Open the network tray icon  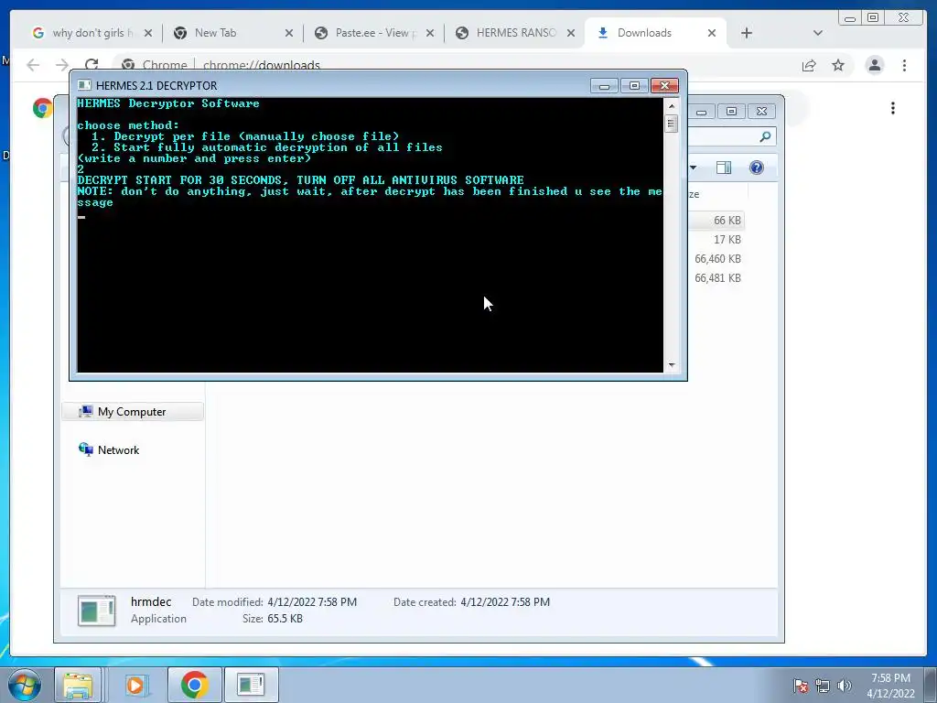(823, 686)
